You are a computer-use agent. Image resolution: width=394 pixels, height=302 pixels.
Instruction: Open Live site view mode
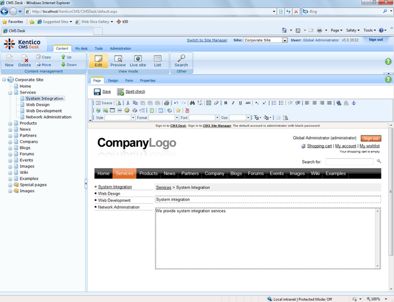click(x=138, y=60)
